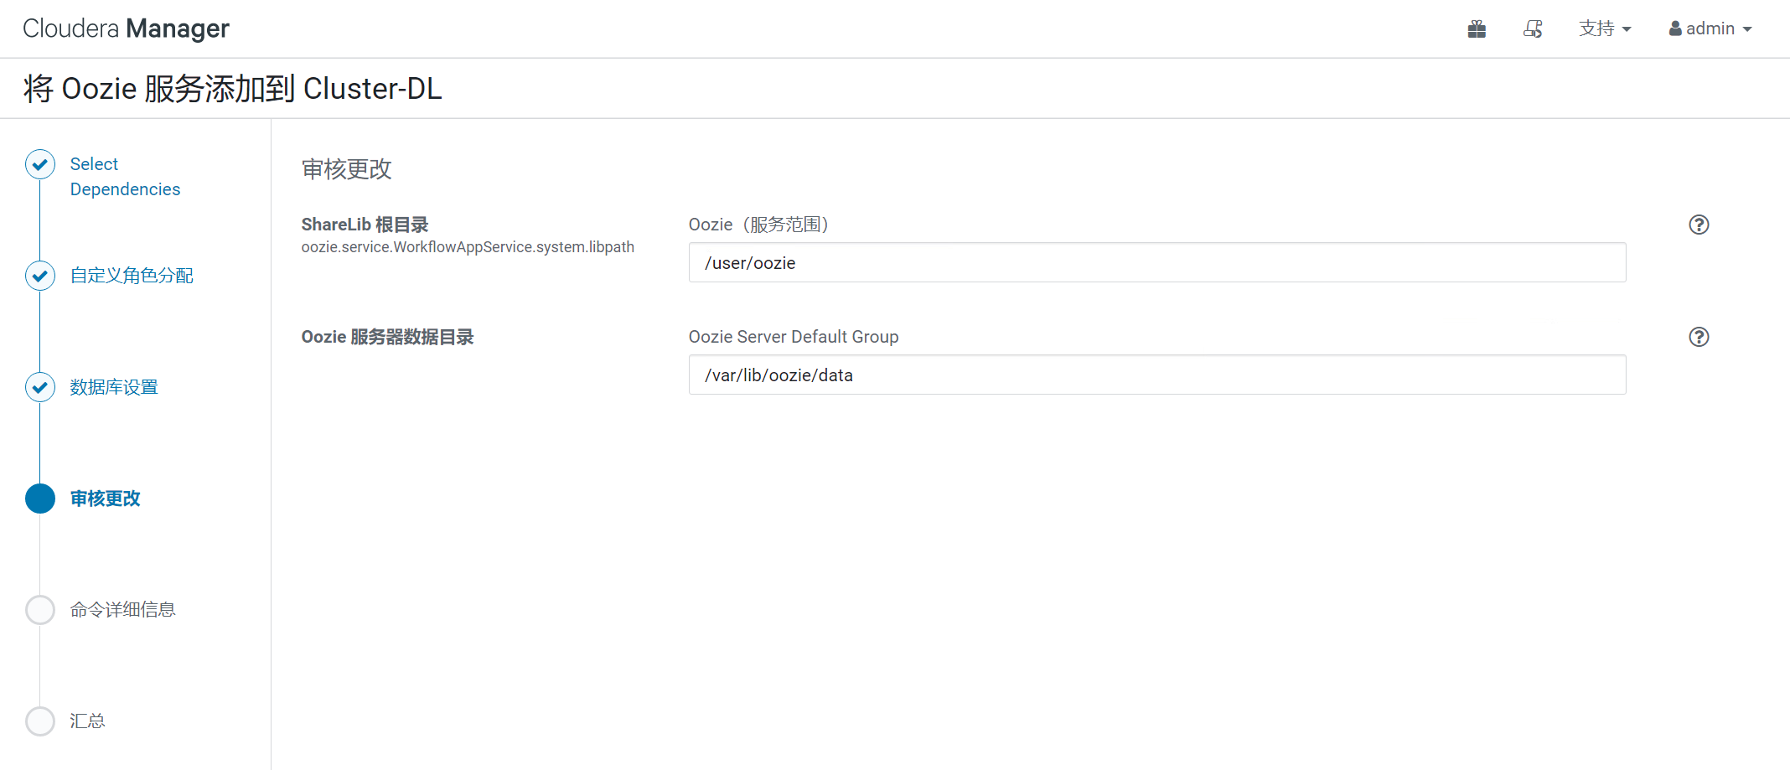Show help for ShareLib 根目录

pos(1699,225)
